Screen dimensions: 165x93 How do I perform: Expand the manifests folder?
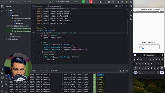[9, 13]
